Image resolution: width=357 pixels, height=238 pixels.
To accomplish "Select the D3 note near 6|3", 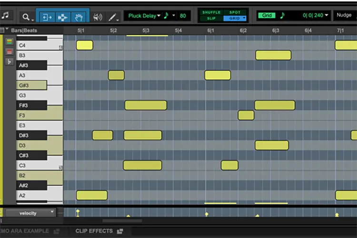I will (272, 145).
